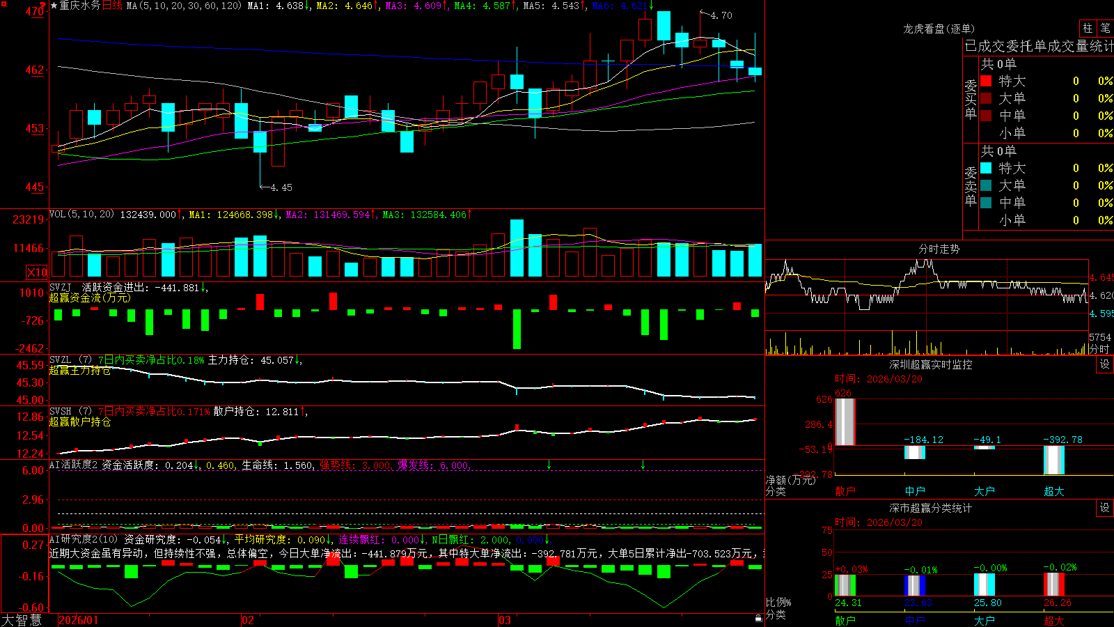Click the AI活跃度2 indicator label
1114x627 pixels.
coord(73,465)
